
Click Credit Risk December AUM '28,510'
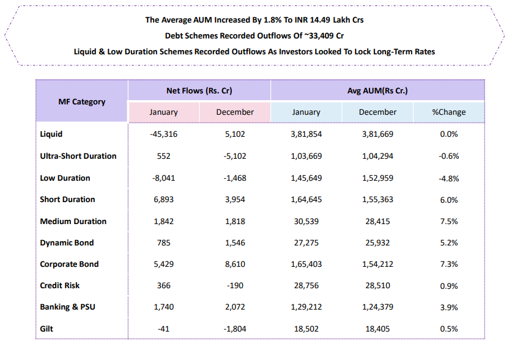click(x=377, y=286)
